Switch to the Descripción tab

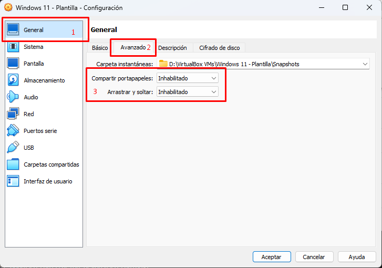click(172, 48)
